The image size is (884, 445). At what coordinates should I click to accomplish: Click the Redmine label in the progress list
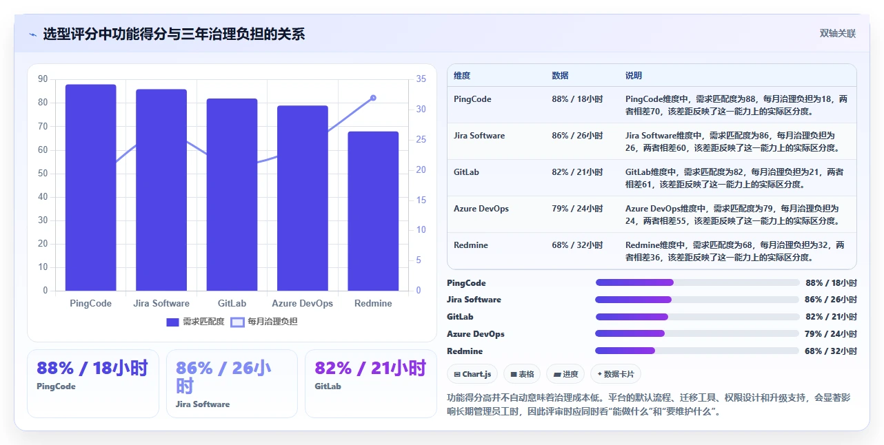coord(465,351)
